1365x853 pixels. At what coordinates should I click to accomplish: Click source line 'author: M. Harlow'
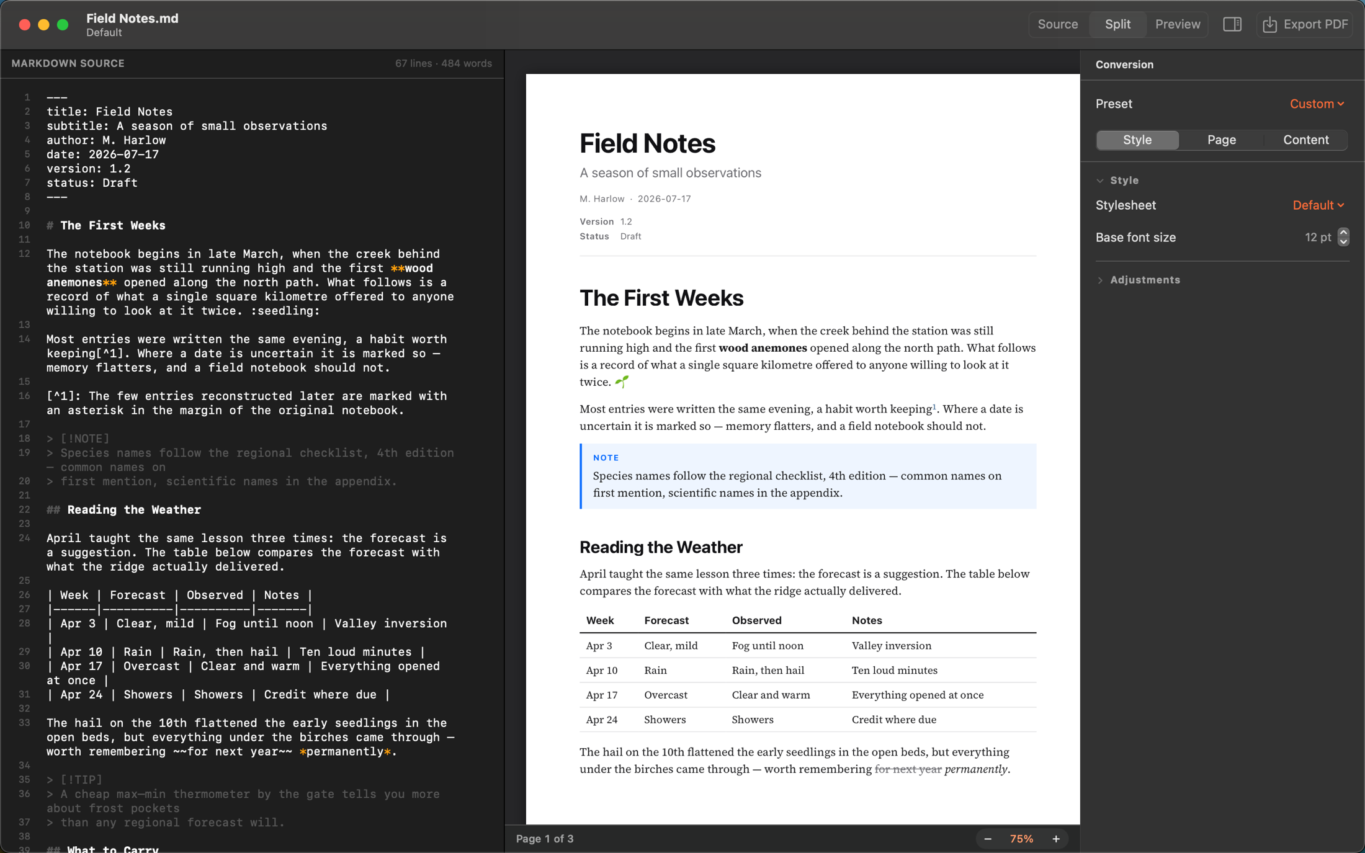coord(106,140)
